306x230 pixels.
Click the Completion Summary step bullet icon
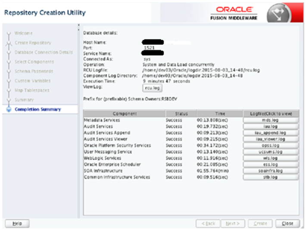pyautogui.click(x=9, y=109)
